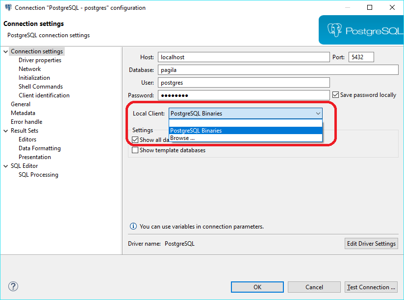The width and height of the screenshot is (404, 300).
Task: Collapse the Result Sets tree node
Action: point(6,131)
